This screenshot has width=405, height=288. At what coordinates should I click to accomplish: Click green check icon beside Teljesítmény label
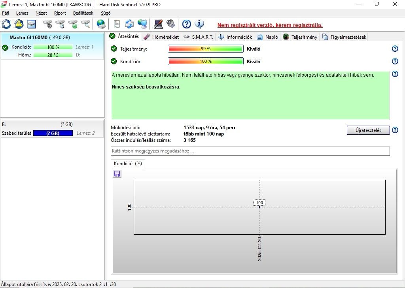tap(114, 49)
